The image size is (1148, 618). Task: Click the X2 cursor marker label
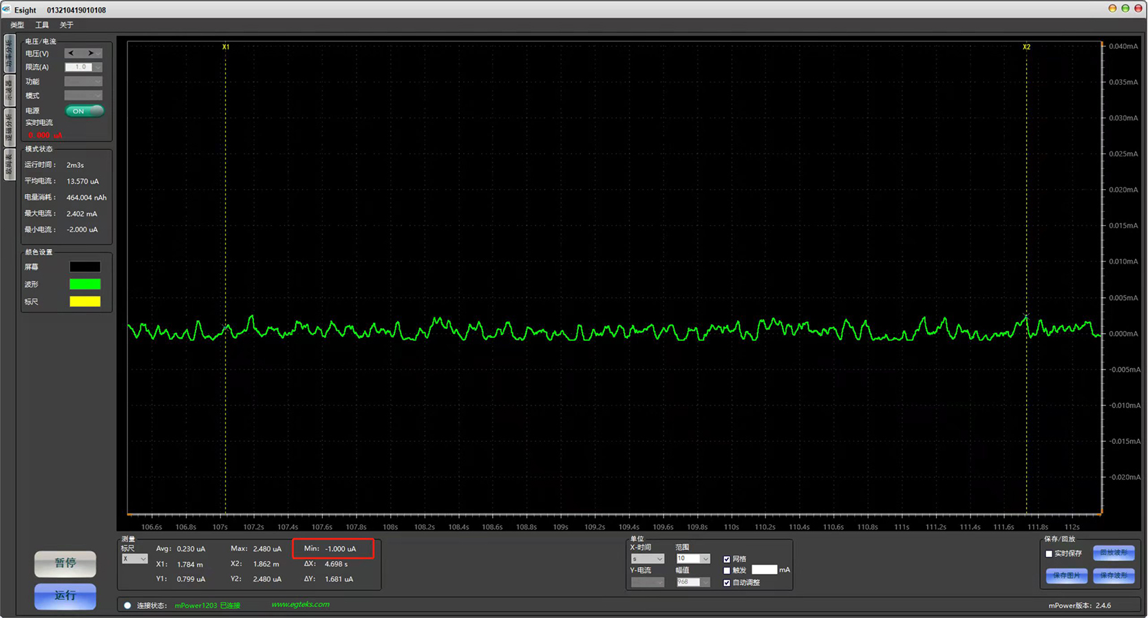coord(1026,47)
